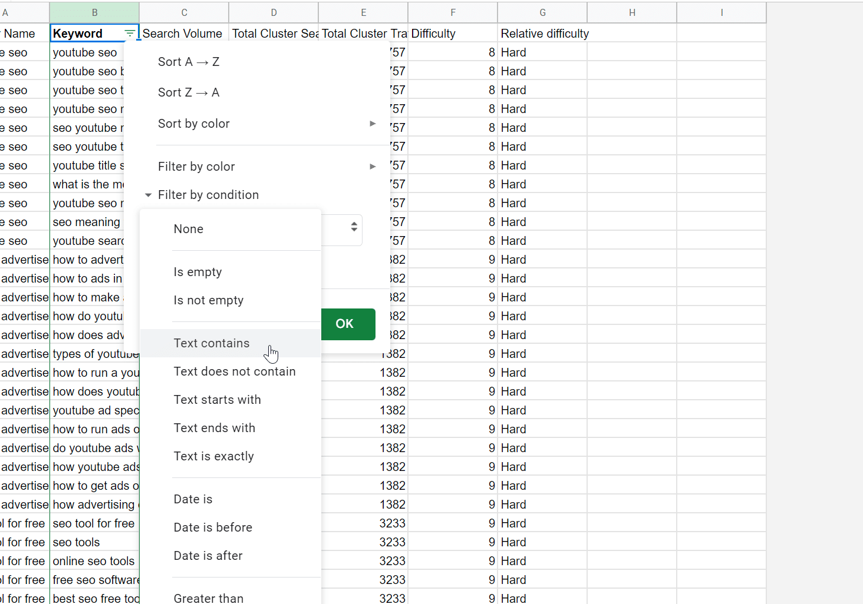This screenshot has width=863, height=604.
Task: Click the filter icon in Keyword header
Action: [x=130, y=34]
